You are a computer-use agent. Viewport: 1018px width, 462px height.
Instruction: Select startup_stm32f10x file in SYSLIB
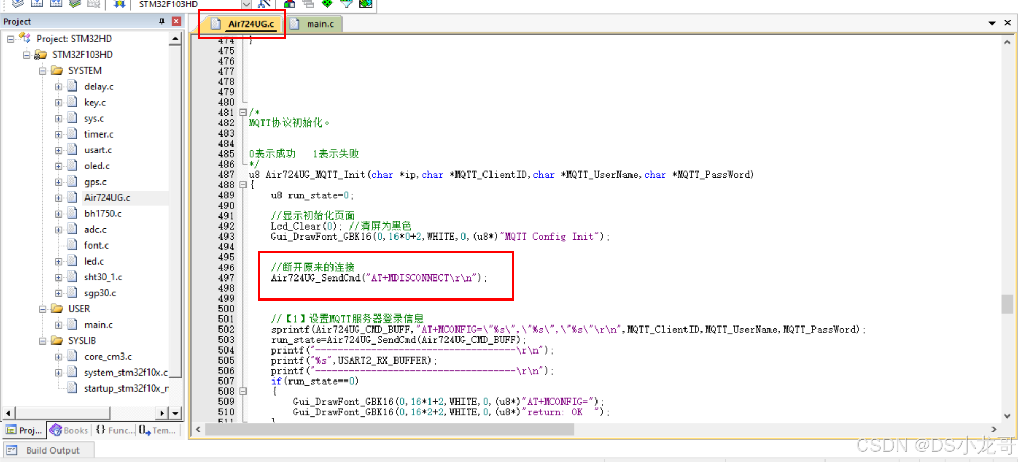tap(126, 388)
